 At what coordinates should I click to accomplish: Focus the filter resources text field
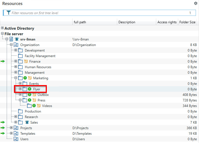click(x=98, y=13)
